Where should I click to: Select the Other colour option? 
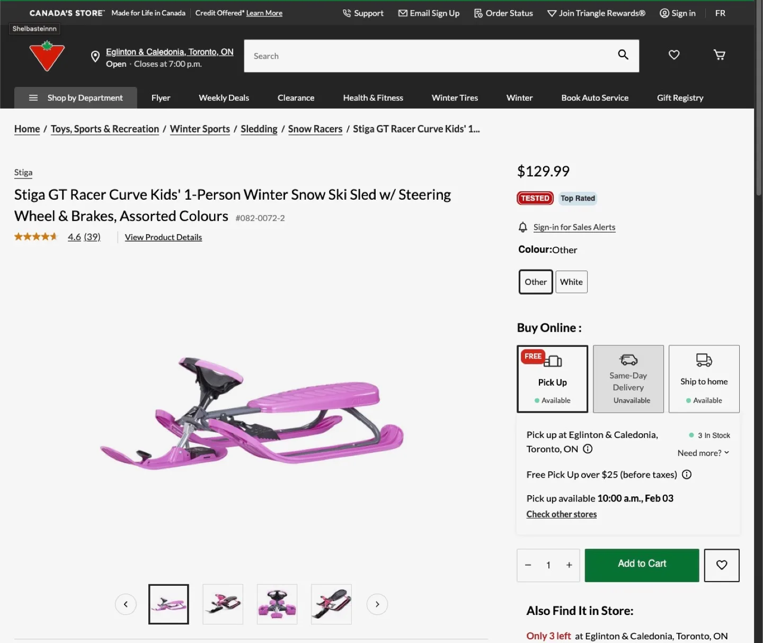pos(536,282)
